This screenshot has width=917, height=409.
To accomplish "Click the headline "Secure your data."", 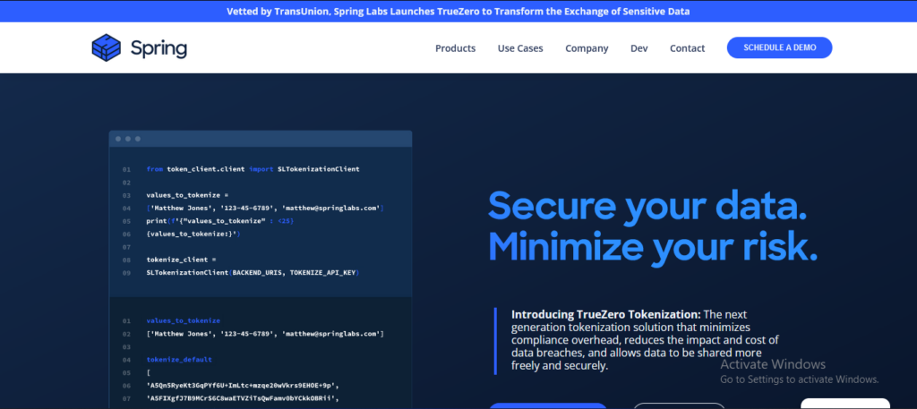I will tap(647, 206).
